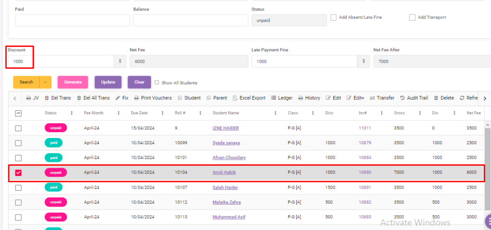Click the Fix pencil tool

pos(118,98)
